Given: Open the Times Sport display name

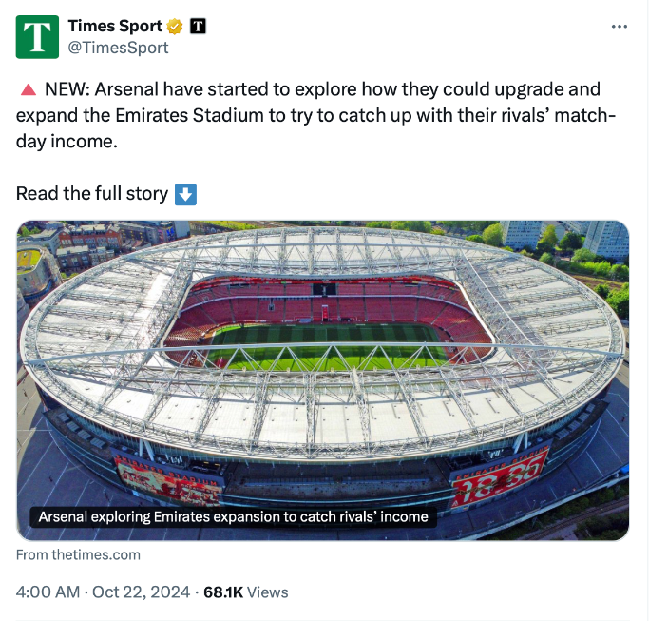Looking at the screenshot, I should pyautogui.click(x=115, y=26).
